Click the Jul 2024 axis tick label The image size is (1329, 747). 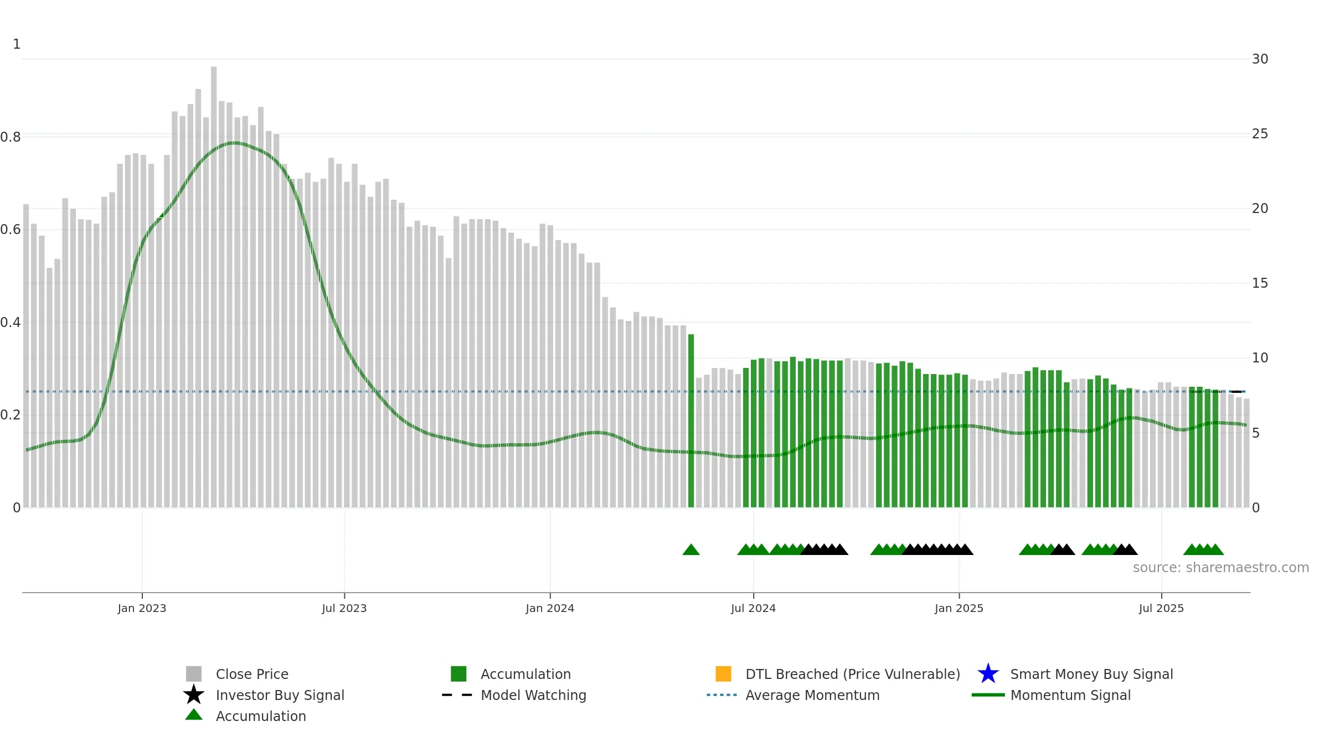click(x=753, y=608)
